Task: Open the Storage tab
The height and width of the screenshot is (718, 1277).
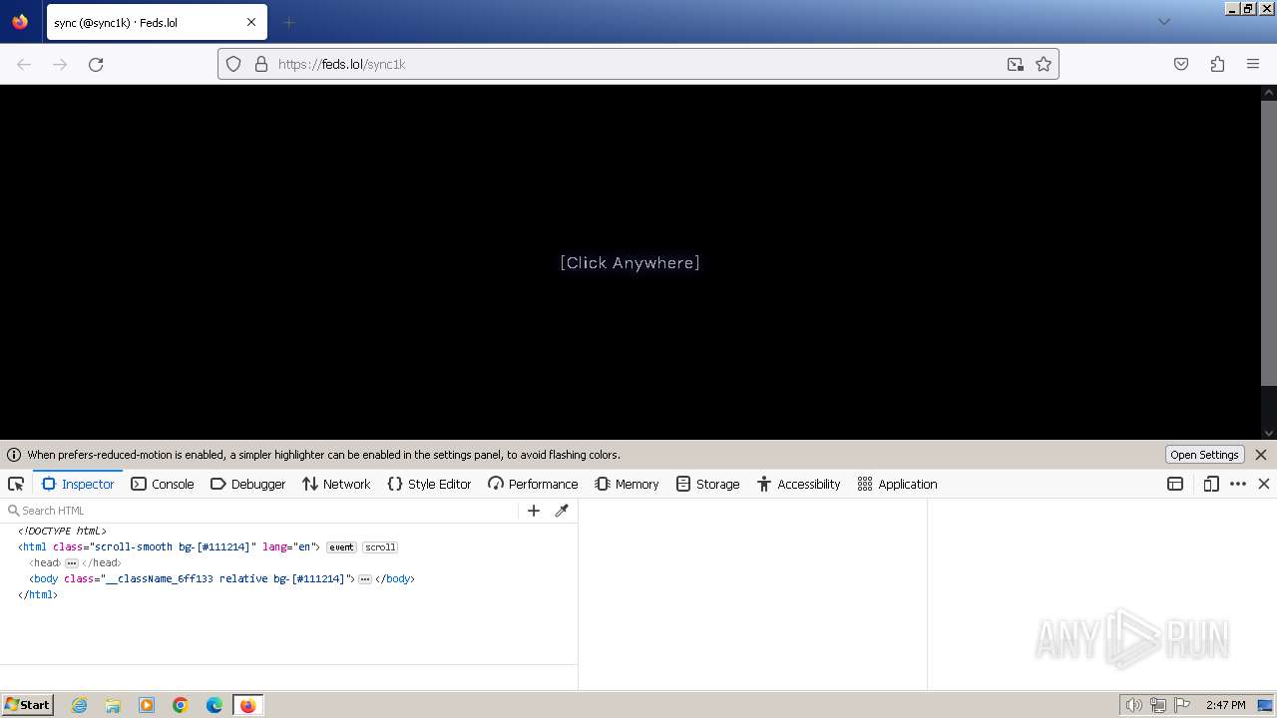Action: (707, 484)
